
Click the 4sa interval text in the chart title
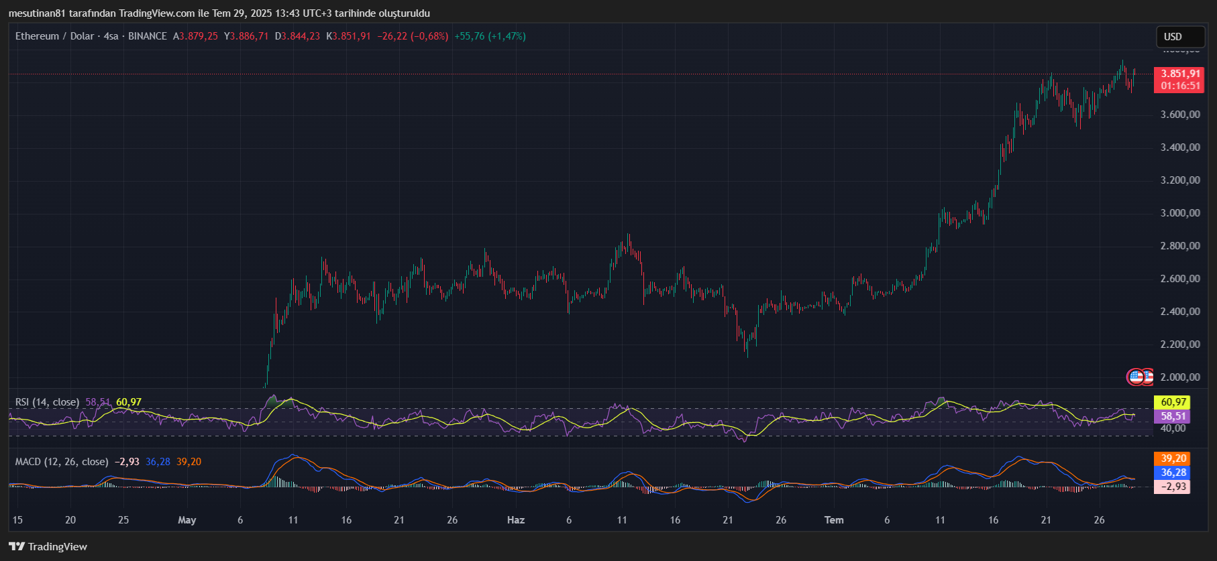coord(111,36)
